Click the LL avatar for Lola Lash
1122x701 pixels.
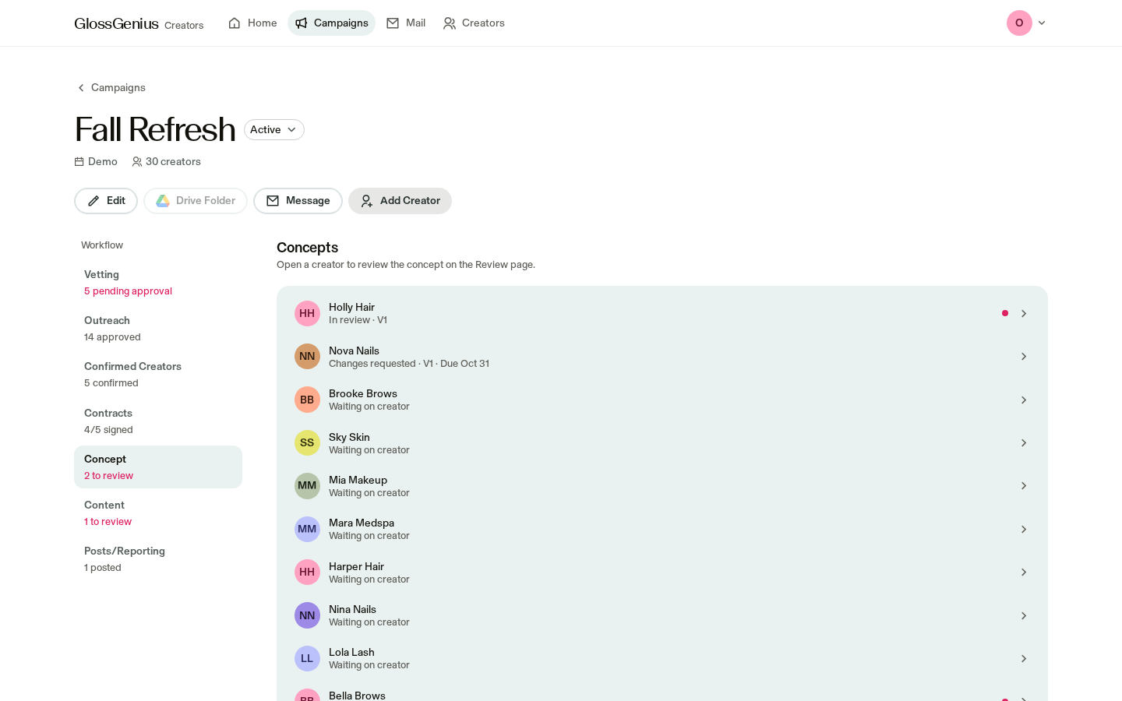[x=307, y=659]
